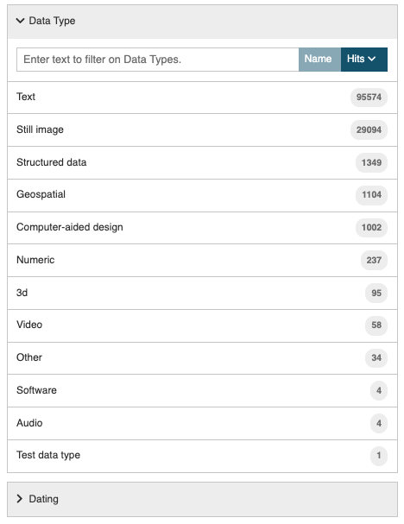This screenshot has width=404, height=524.
Task: Filter results by Numeric
Action: coord(202,260)
